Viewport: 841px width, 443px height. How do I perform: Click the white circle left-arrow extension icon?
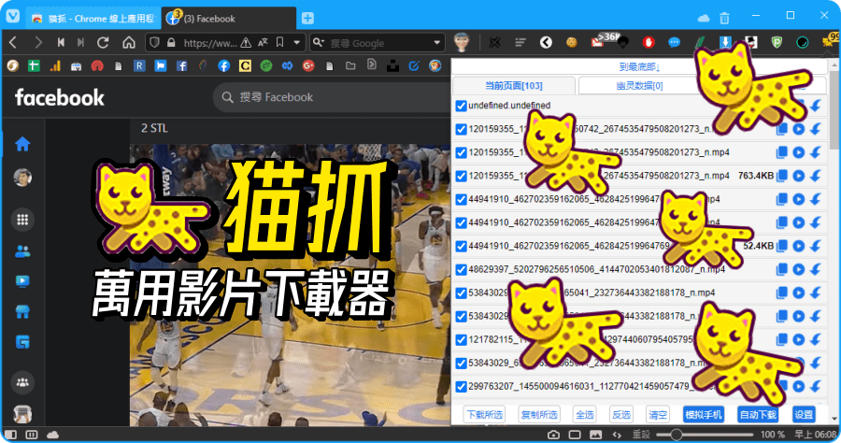click(x=546, y=42)
